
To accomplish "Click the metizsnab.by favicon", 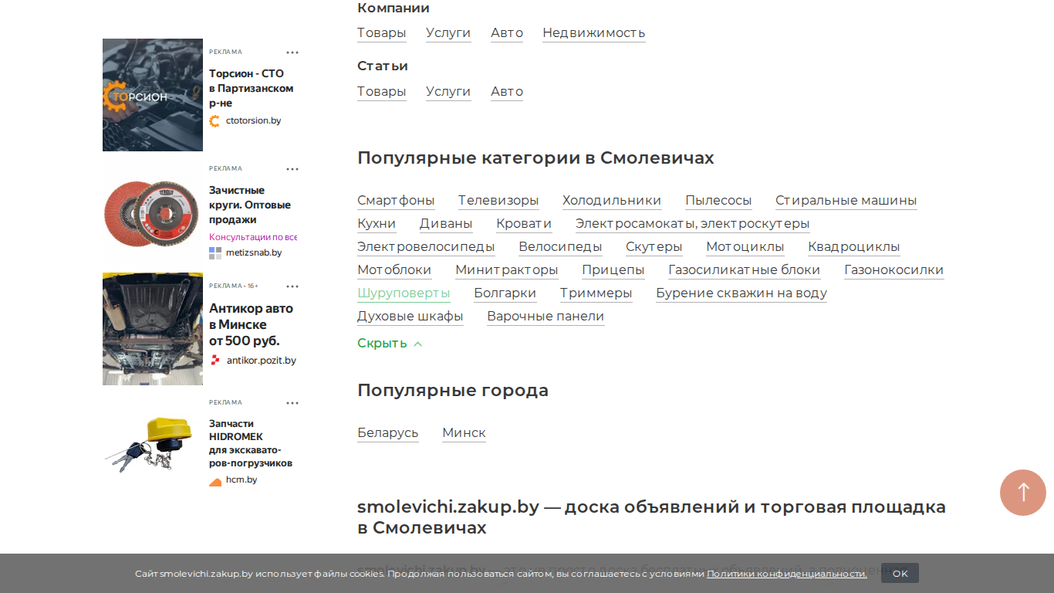I will 215,253.
